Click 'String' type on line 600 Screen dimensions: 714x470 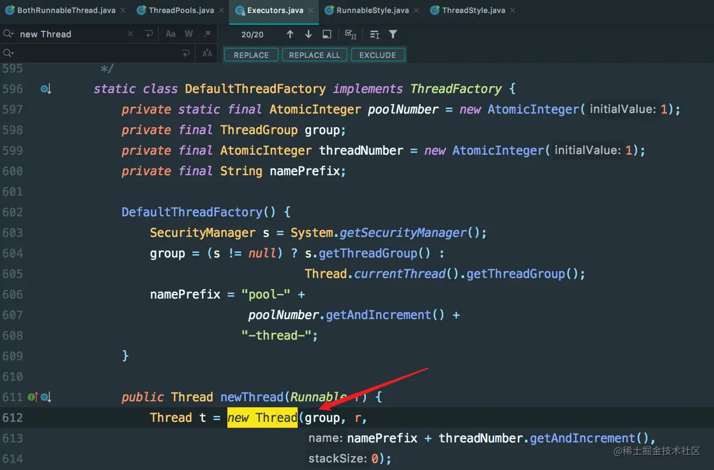(241, 171)
